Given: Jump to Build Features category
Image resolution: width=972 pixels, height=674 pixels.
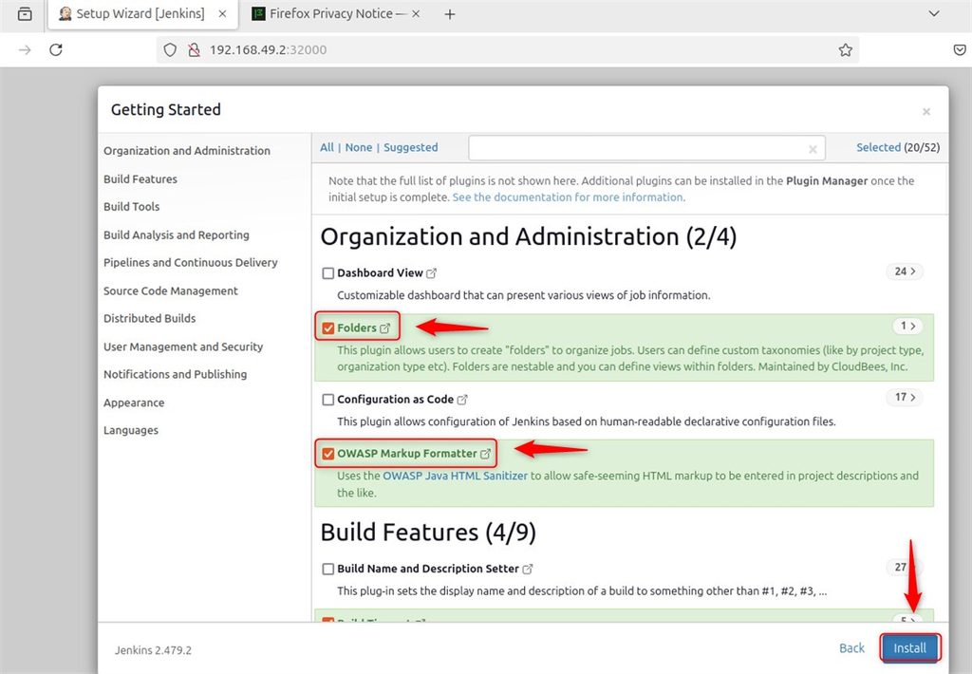Looking at the screenshot, I should [140, 179].
